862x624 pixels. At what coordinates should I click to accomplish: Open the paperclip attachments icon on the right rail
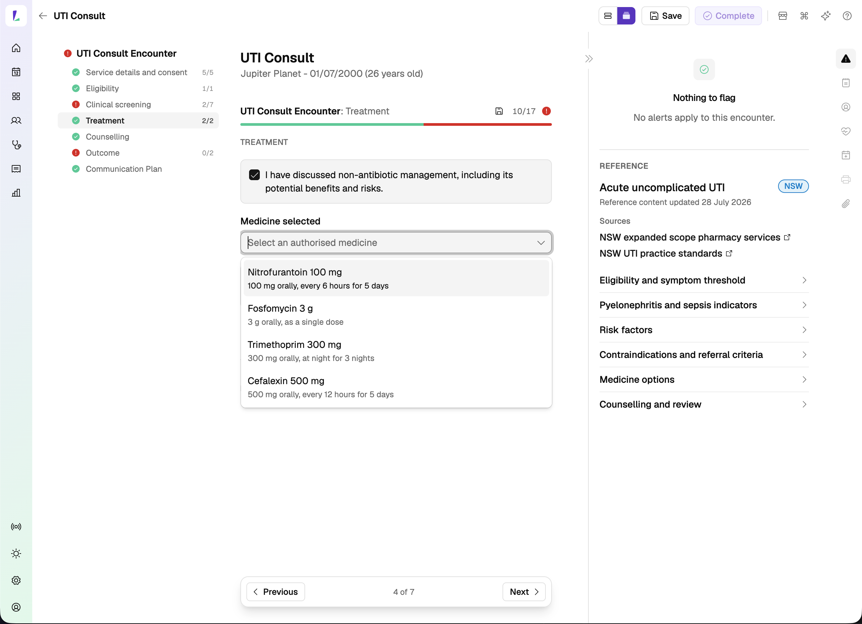pyautogui.click(x=846, y=204)
